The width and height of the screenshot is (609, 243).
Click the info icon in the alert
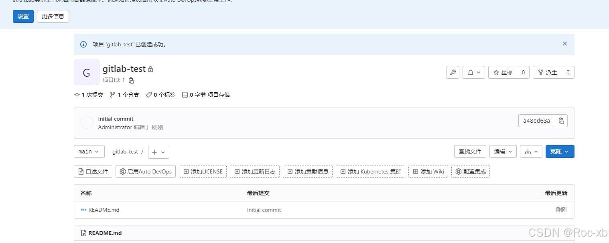(83, 44)
